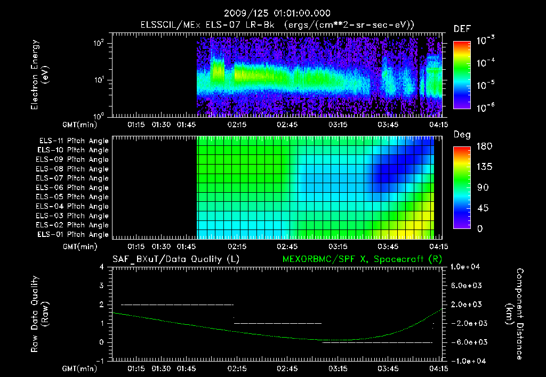546x377 pixels.
Task: Click the Electron Energy (eV) axis label
Action: [39, 75]
